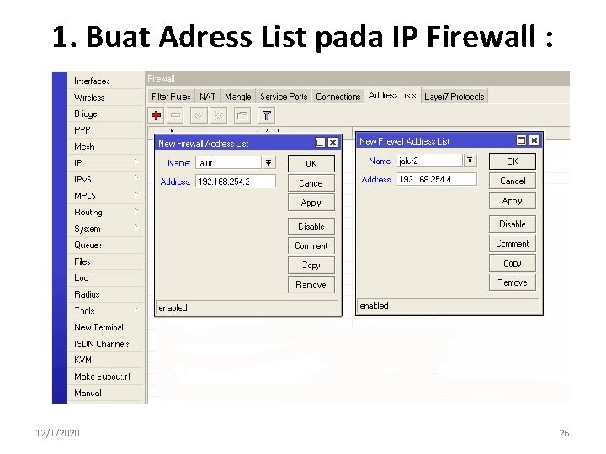The height and width of the screenshot is (454, 606).
Task: Click the comment toolbar icon
Action: click(242, 115)
